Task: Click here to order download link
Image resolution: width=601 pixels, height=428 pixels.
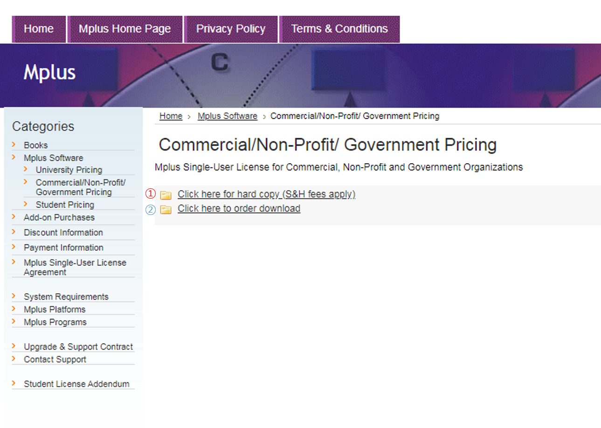Action: click(x=239, y=208)
